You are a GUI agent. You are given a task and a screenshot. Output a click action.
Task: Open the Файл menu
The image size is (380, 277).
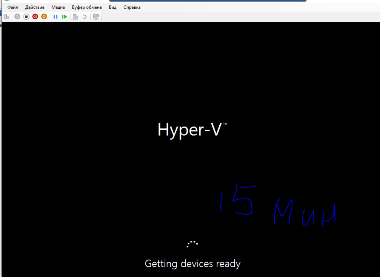[x=13, y=7]
